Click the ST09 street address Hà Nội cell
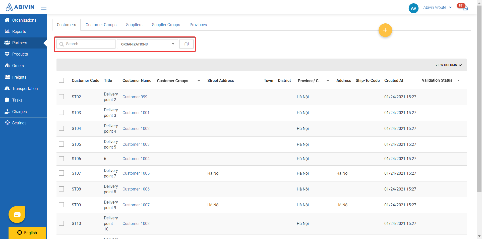This screenshot has width=482, height=239. coord(213,205)
